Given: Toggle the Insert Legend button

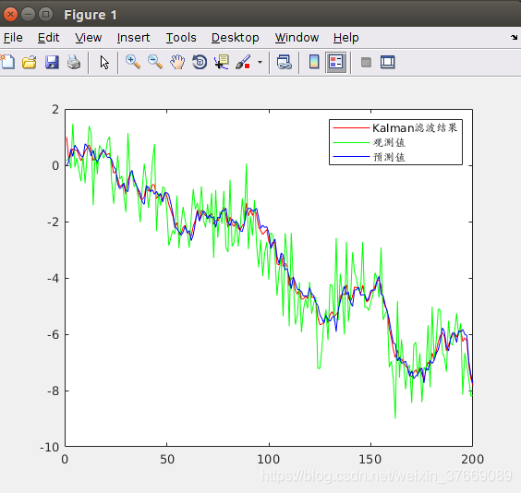Looking at the screenshot, I should pyautogui.click(x=336, y=62).
